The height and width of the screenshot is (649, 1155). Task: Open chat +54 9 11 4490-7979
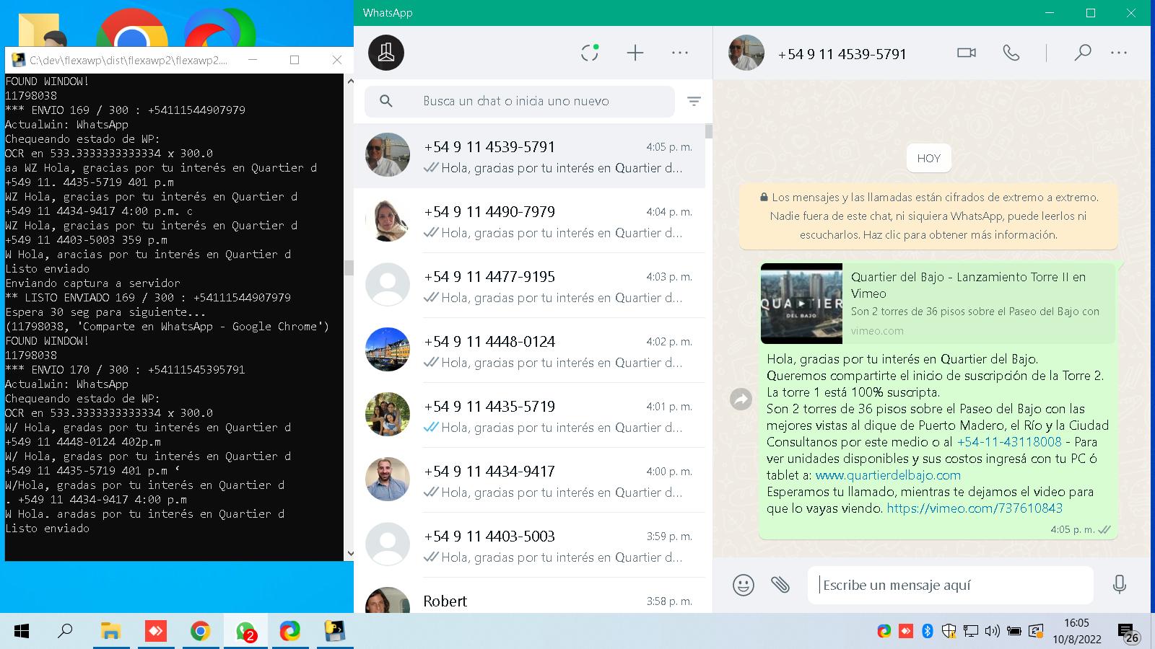coord(529,220)
